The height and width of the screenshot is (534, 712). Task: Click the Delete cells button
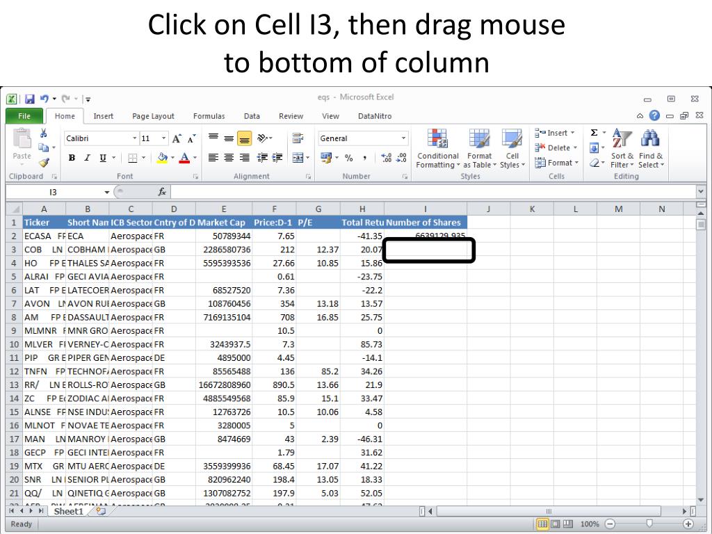pos(556,147)
